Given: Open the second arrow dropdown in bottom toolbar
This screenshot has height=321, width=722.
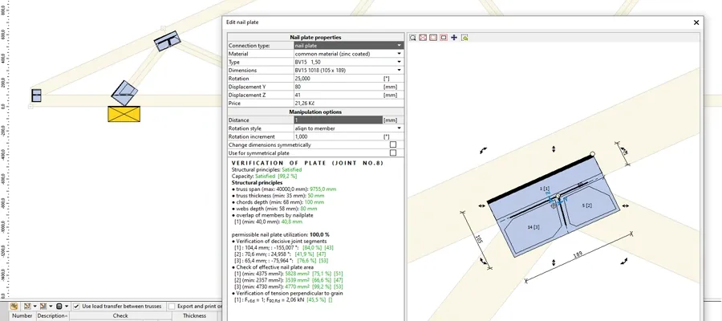Looking at the screenshot, I should pos(51,307).
